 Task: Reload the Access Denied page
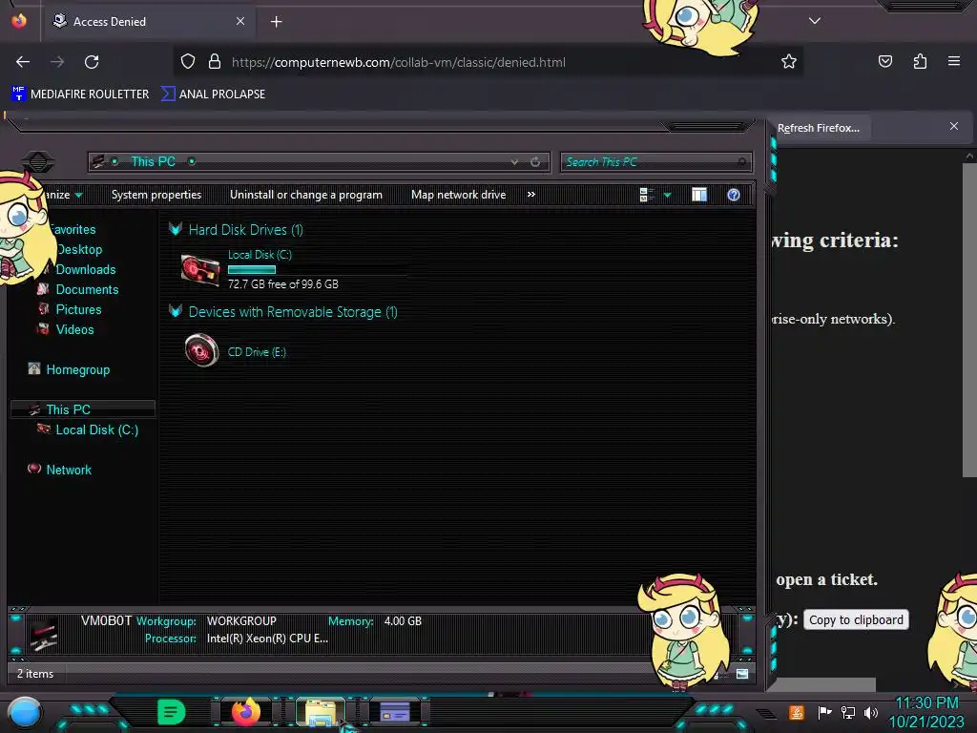tap(92, 62)
